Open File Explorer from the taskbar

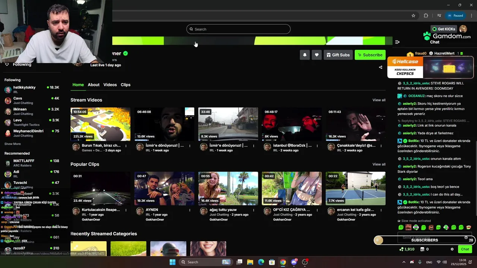250,262
